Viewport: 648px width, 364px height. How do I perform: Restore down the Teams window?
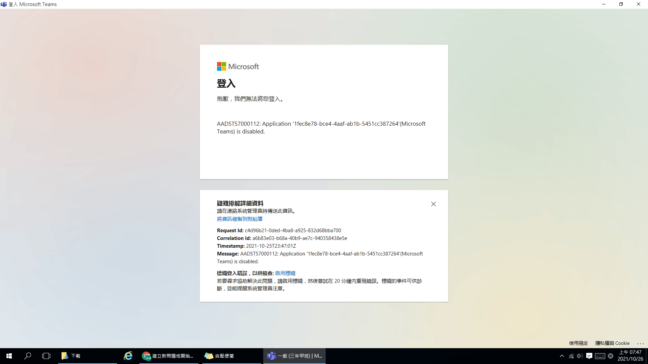(621, 4)
